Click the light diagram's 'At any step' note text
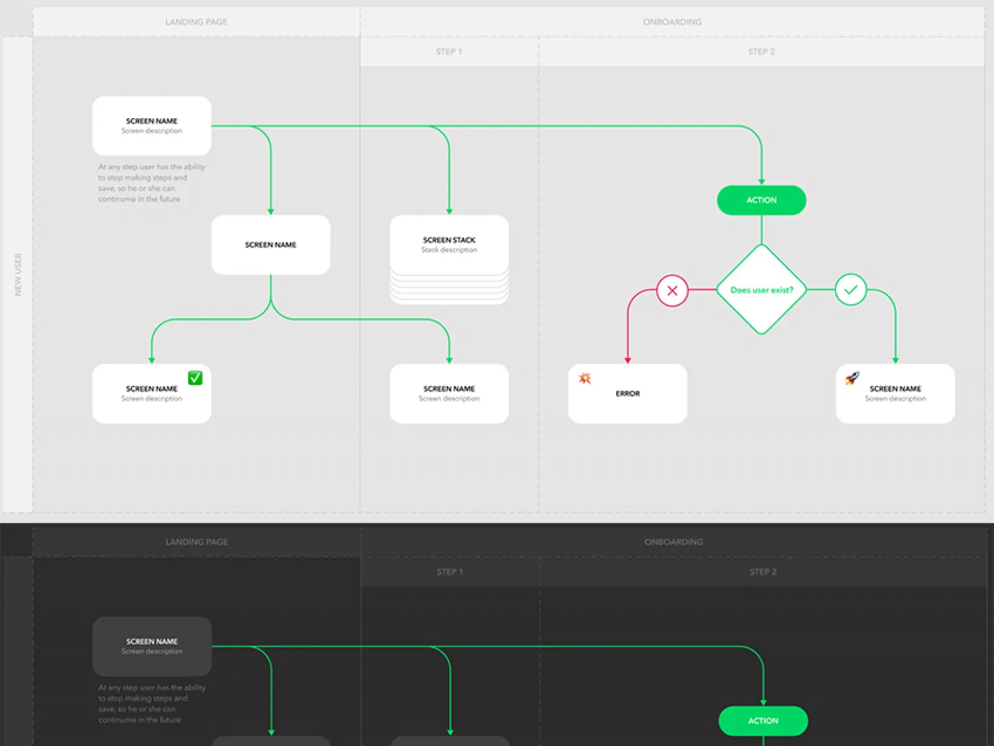 (151, 183)
